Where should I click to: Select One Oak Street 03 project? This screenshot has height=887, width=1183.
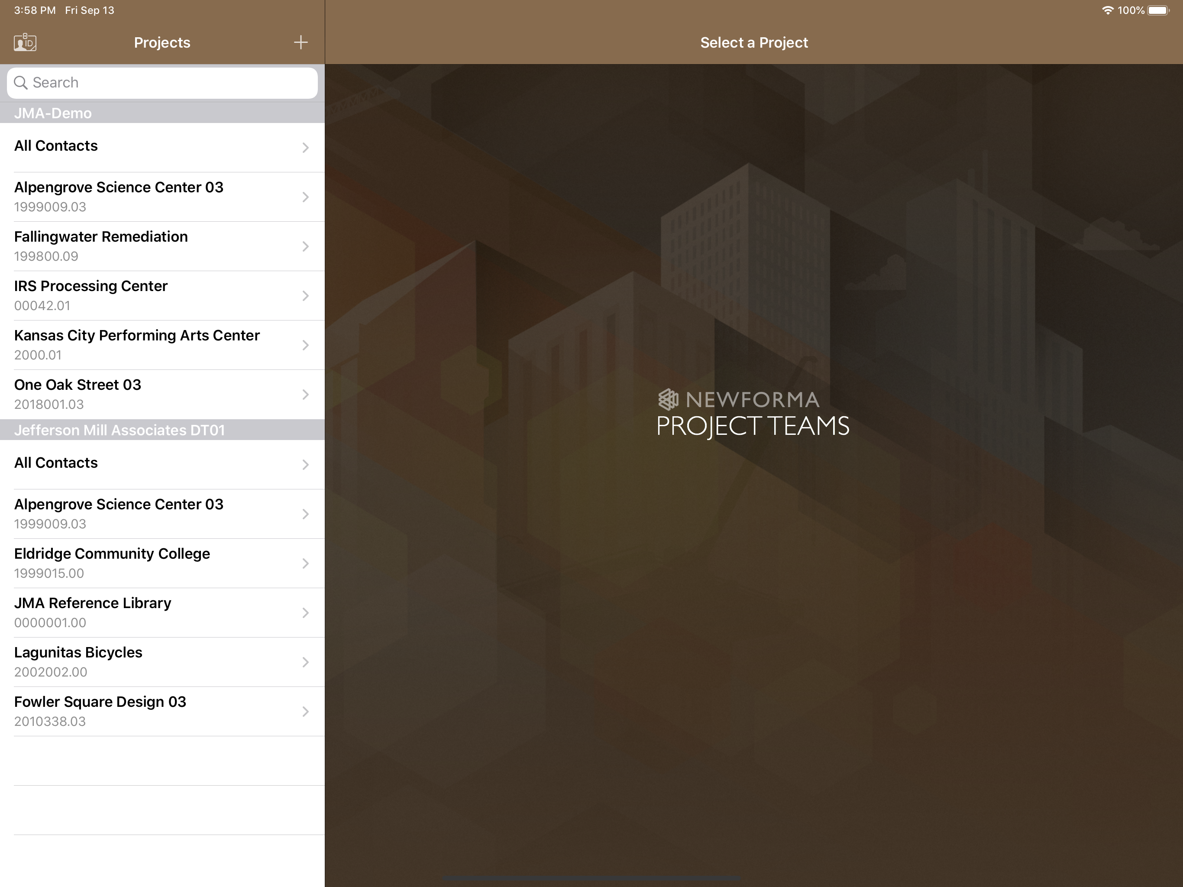click(162, 394)
